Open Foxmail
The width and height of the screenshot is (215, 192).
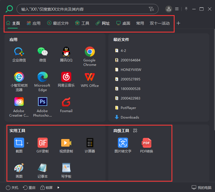click(66, 105)
